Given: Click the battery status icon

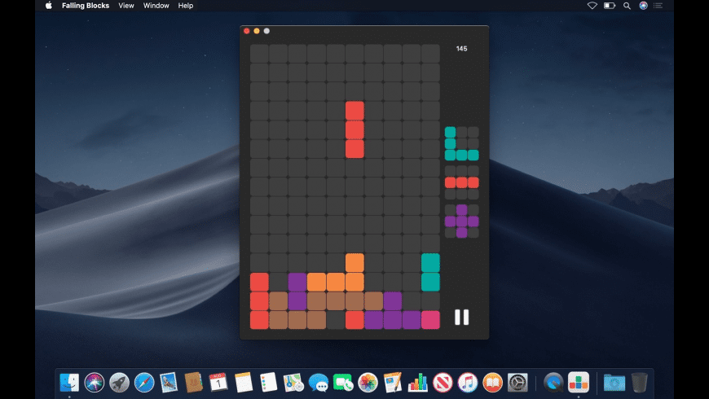Looking at the screenshot, I should tap(610, 6).
